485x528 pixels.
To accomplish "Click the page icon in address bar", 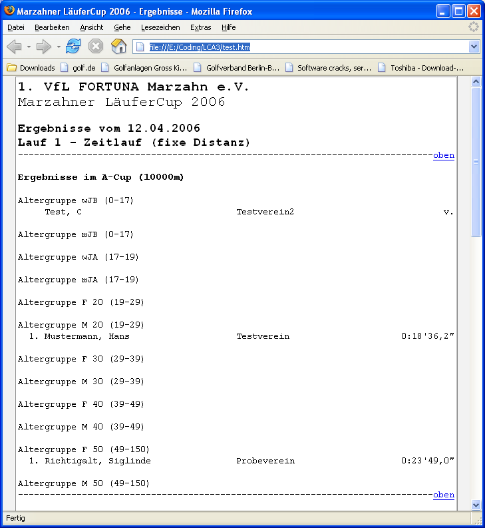I will pyautogui.click(x=140, y=47).
